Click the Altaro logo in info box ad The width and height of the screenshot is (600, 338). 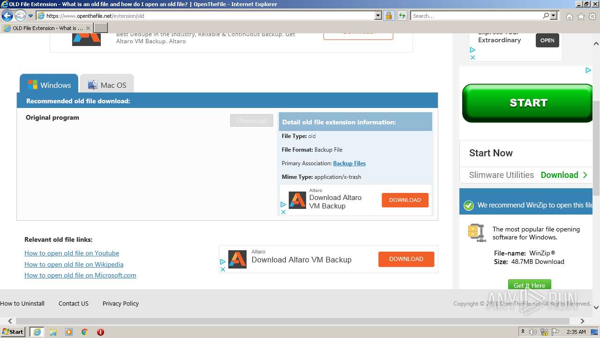pyautogui.click(x=297, y=200)
